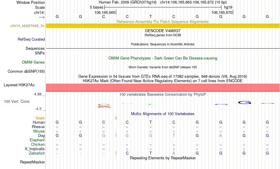
Task: Click the orange insertion mark in Zebrafish row
Action: coord(116,153)
